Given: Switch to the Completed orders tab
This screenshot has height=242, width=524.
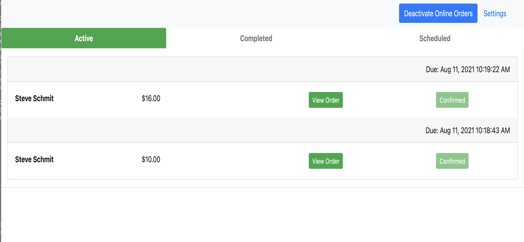Looking at the screenshot, I should 256,38.
